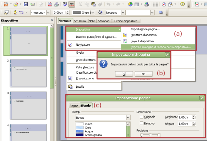Switch to the Pagina tab
The width and height of the screenshot is (207, 141).
pos(74,106)
